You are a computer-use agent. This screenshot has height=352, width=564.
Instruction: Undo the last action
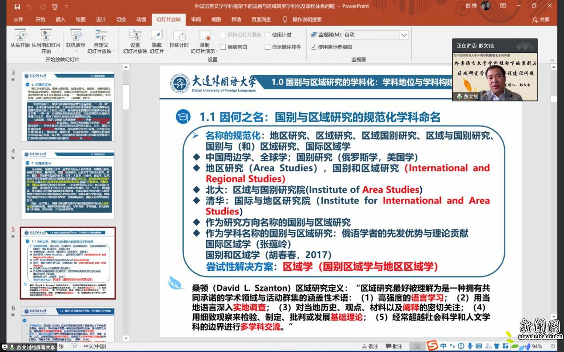[x=30, y=6]
